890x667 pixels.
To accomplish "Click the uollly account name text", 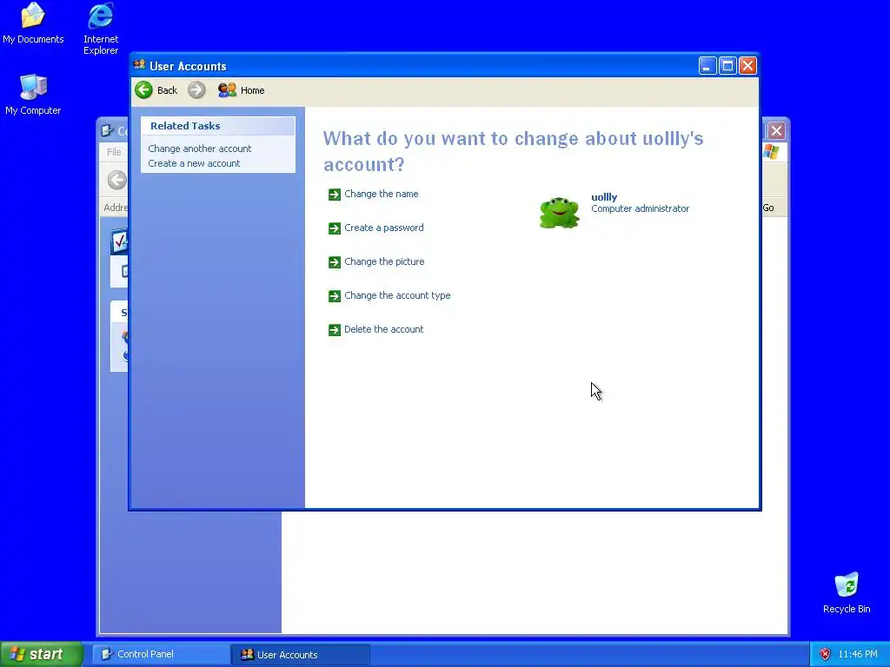I will coord(604,197).
